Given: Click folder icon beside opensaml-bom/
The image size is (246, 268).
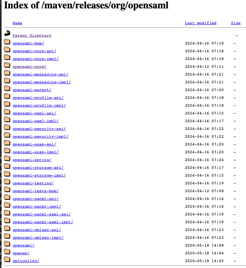Looking at the screenshot, I should [x=7, y=42].
